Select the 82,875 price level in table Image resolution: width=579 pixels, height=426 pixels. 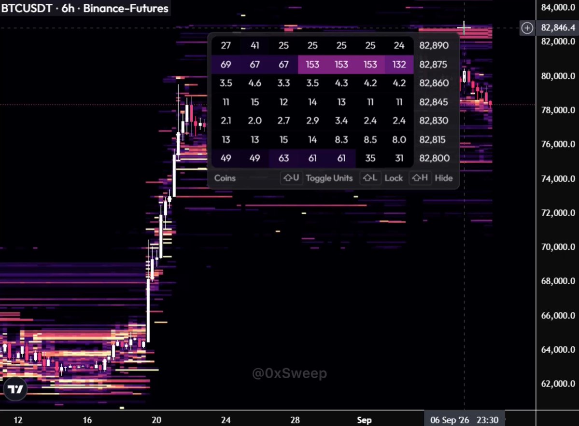[434, 65]
